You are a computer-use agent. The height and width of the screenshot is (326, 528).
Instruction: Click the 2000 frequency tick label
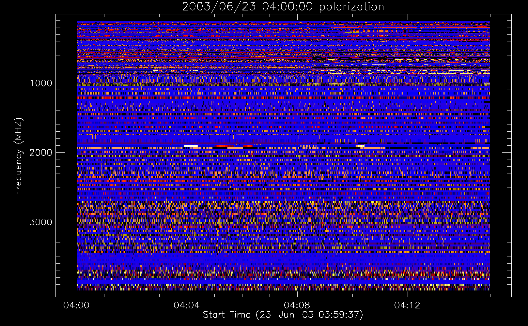tap(41, 153)
